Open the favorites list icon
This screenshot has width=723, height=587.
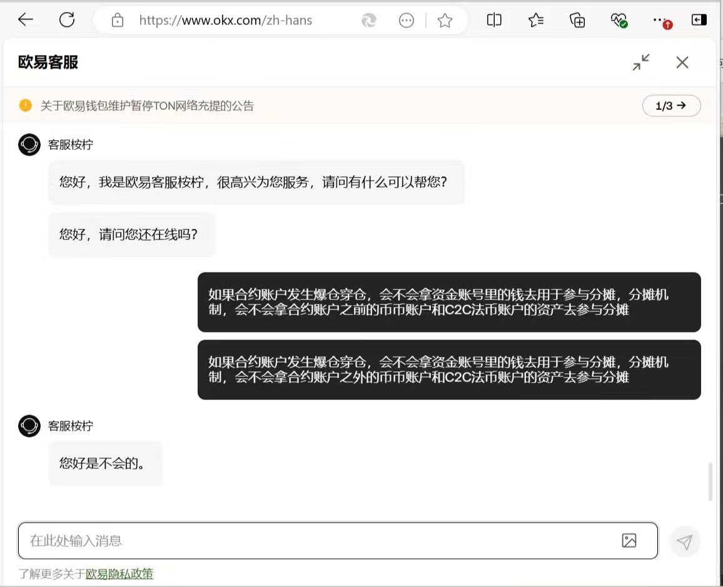click(536, 20)
